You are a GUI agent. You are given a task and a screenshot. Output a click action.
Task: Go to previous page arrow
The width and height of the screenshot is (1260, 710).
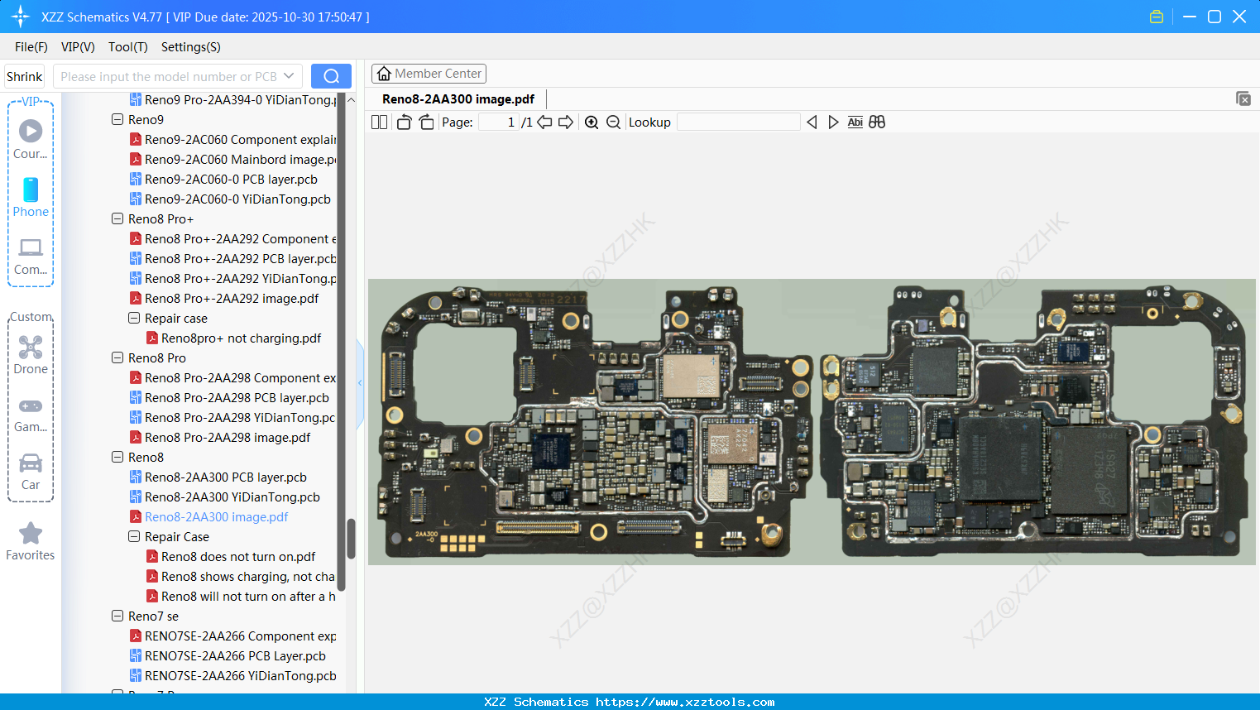[544, 122]
